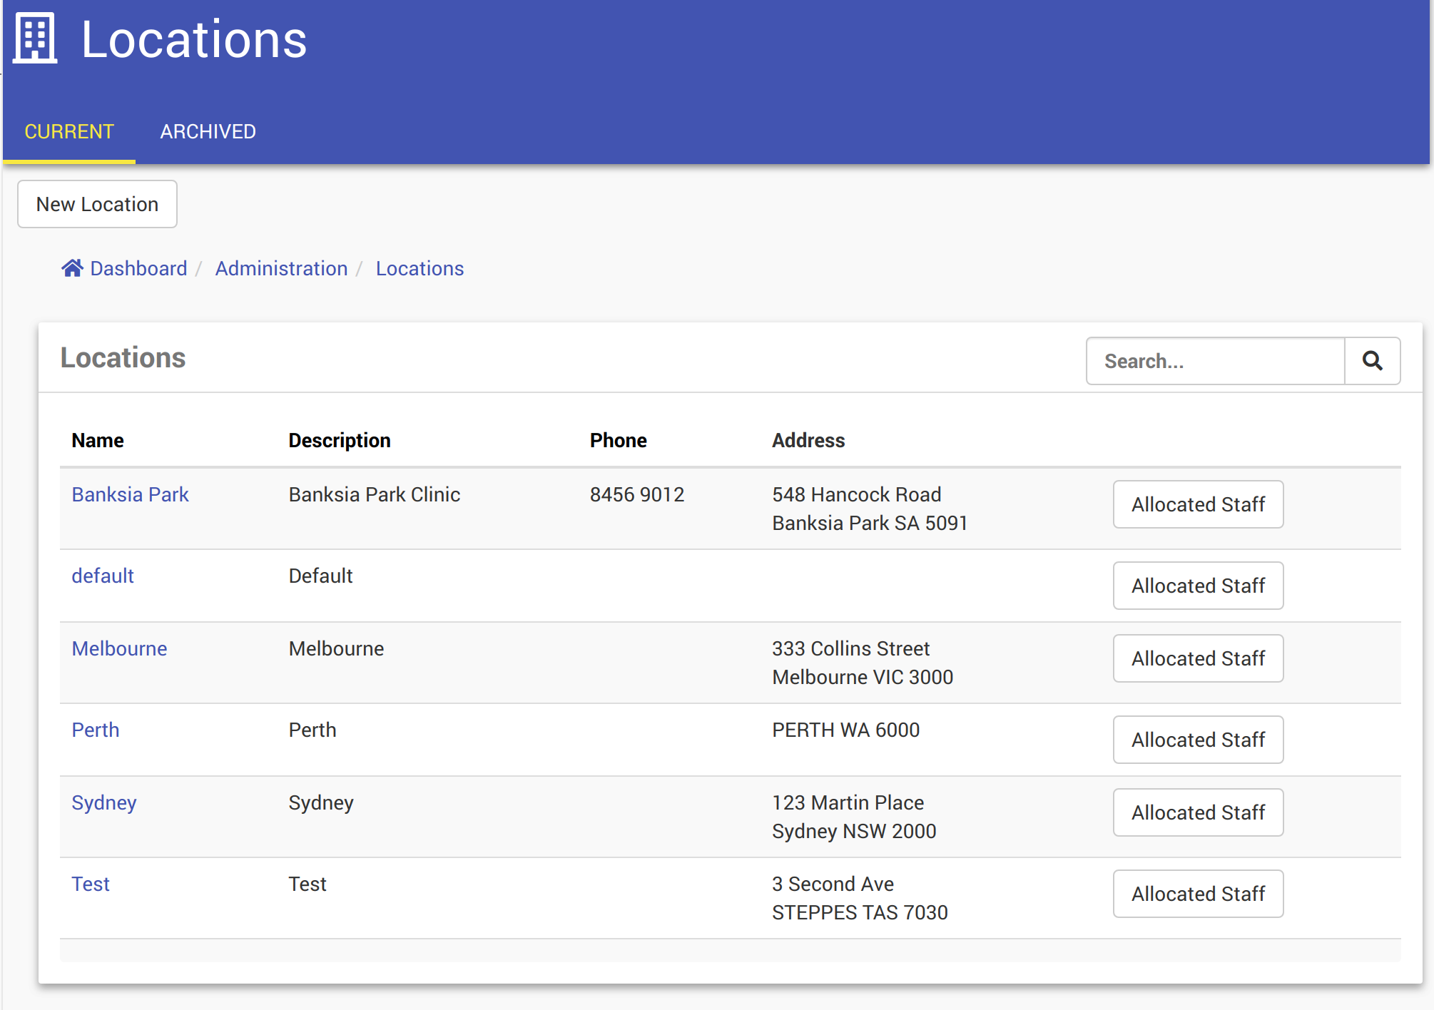
Task: Open the Dashboard breadcrumb link
Action: [x=138, y=268]
